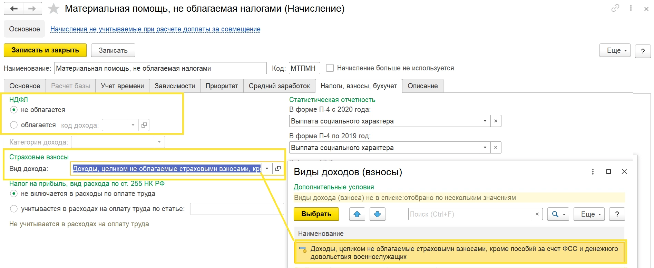Viewport: 654px width, 268px height.
Task: Switch to the 'Средний заработок' tab
Action: pos(279,86)
